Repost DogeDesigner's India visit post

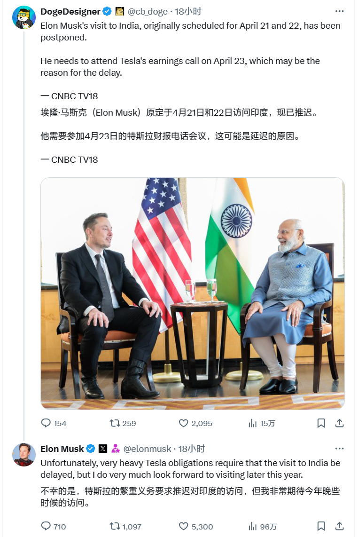tap(114, 423)
